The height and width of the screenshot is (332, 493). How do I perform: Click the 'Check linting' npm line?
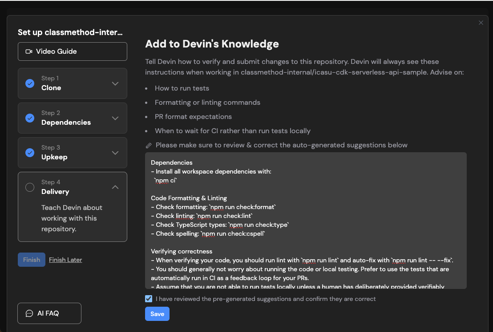click(202, 216)
